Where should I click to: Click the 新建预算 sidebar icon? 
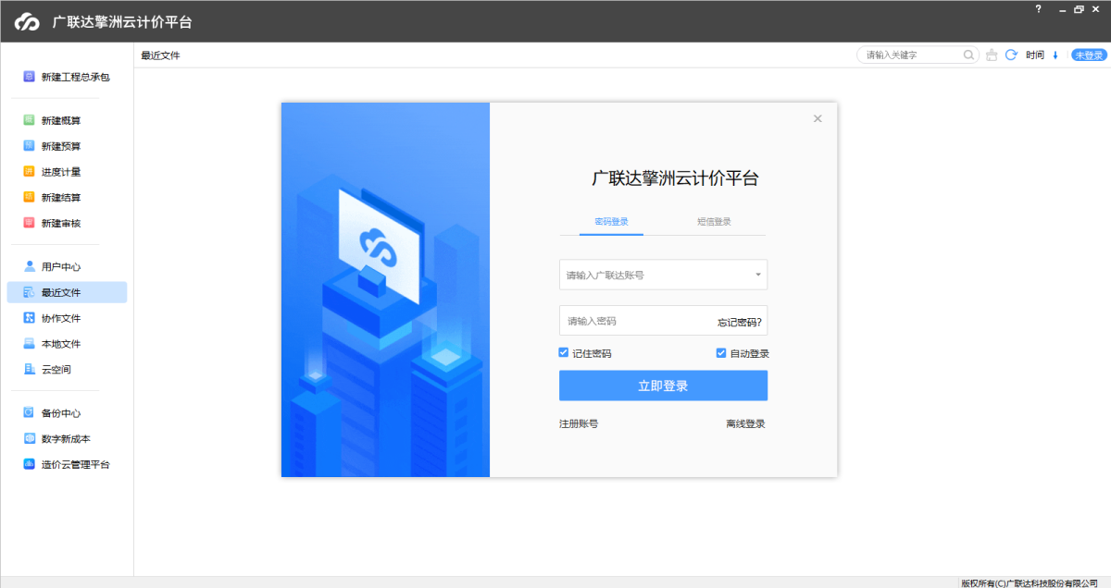30,146
